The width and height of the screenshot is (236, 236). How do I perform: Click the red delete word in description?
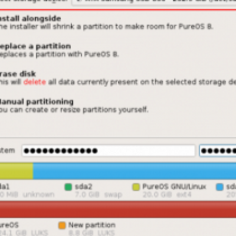pos(35,82)
